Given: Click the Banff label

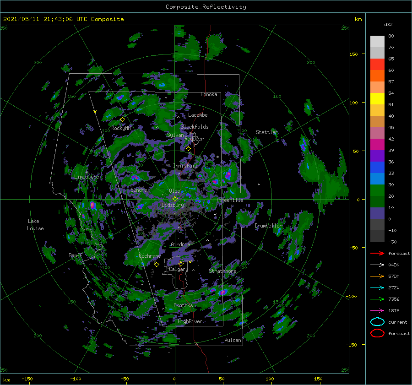Looking at the screenshot, I should [x=76, y=255].
